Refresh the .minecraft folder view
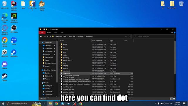The image size is (188, 106). (x=130, y=37)
